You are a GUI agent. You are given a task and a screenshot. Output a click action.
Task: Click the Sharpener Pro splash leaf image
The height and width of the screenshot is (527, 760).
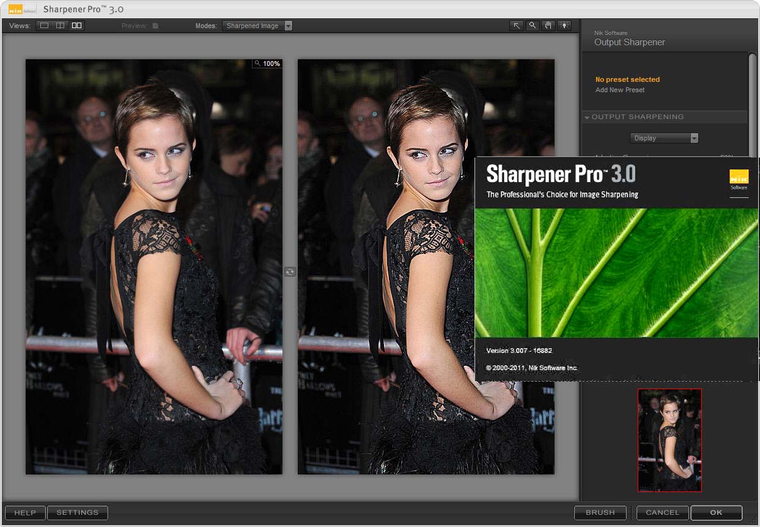point(616,272)
